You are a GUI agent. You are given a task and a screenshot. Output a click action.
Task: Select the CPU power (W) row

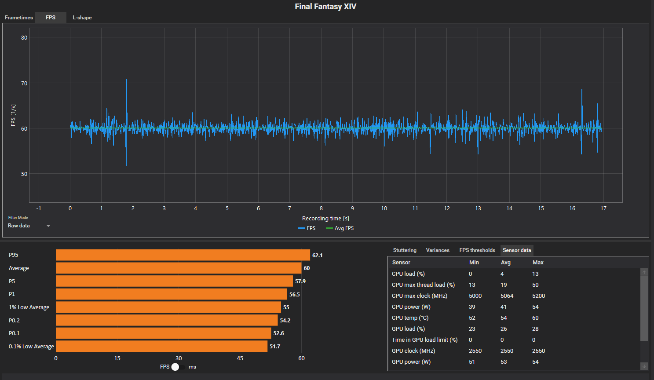click(x=514, y=307)
